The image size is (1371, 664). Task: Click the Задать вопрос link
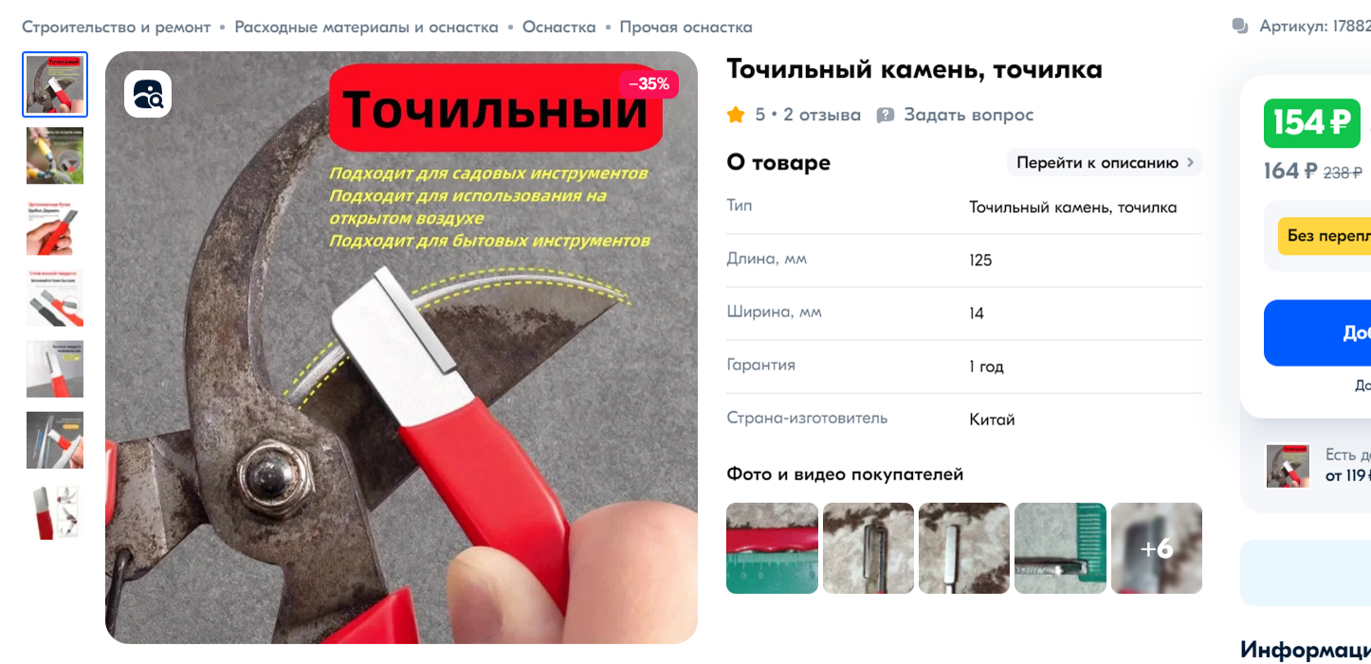point(968,115)
